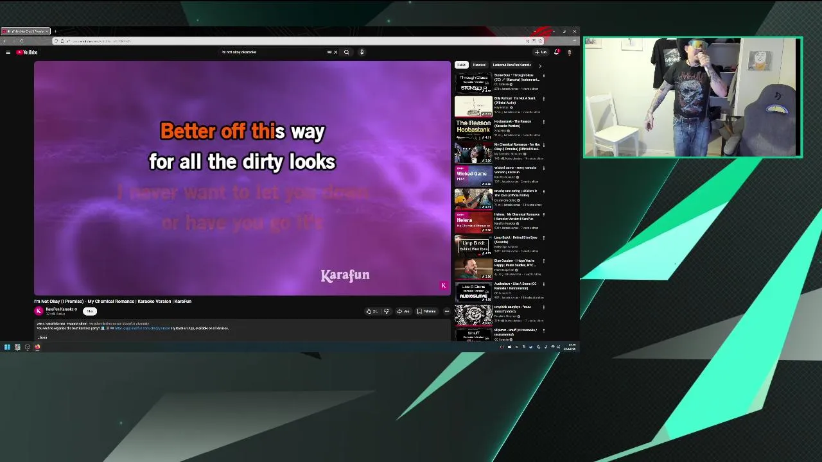Open options menu for Audioslave video
The image size is (822, 462).
543,284
